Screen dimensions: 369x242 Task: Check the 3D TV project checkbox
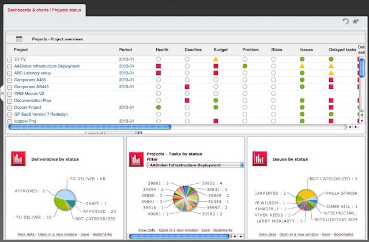tap(9, 60)
